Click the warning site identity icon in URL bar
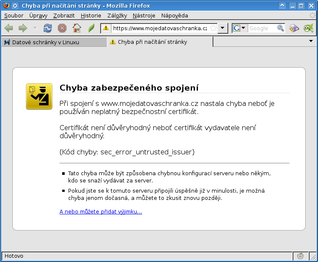Viewport: 318px width, 262px height. (106, 28)
